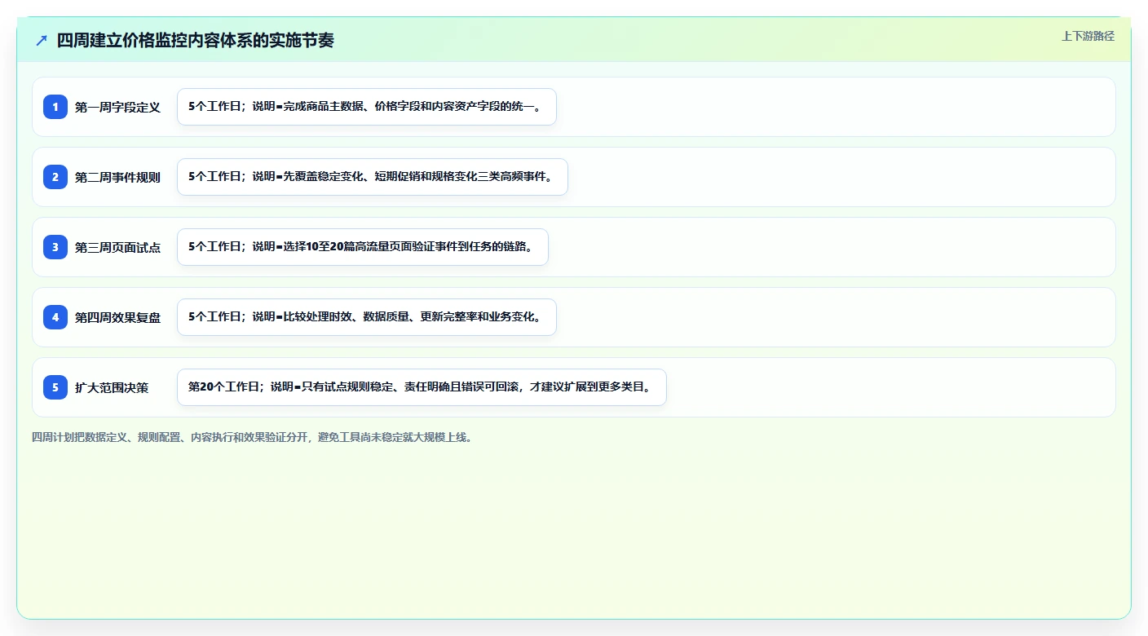Select the 第一周字段定义 step label
Image resolution: width=1148 pixels, height=636 pixels.
point(117,107)
